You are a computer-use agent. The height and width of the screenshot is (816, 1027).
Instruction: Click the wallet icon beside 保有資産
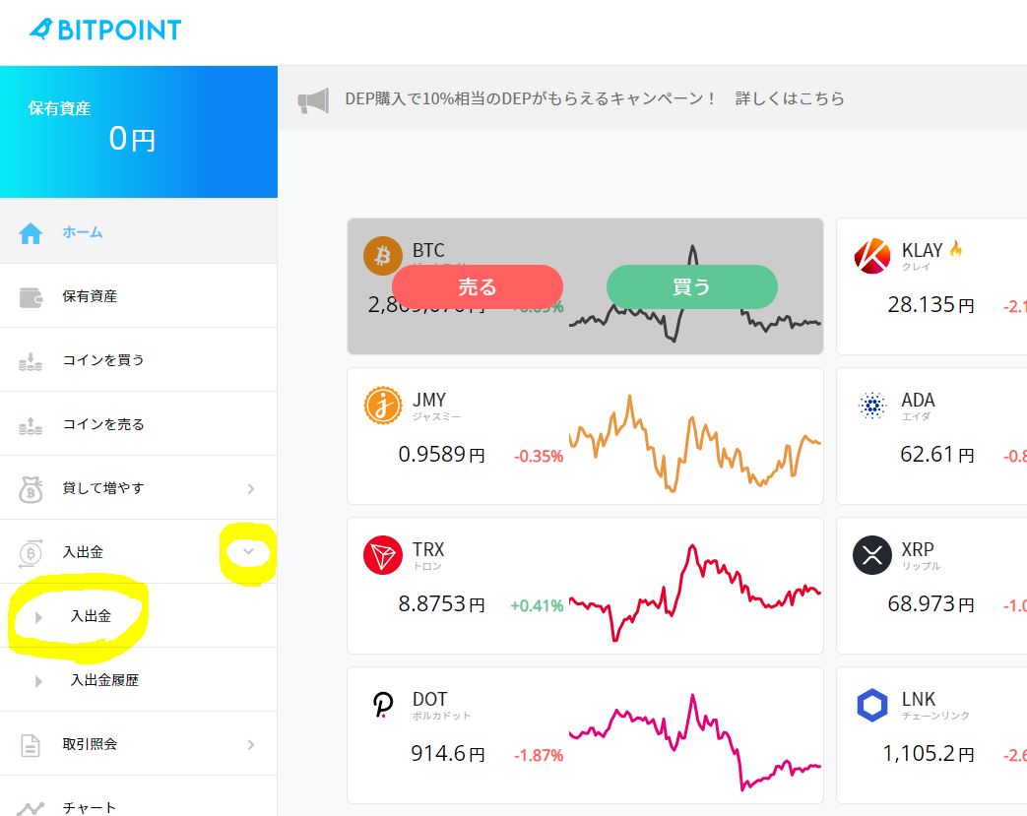31,297
